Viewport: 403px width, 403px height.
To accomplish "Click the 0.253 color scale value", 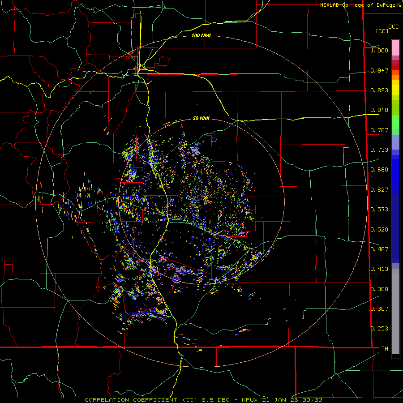I will [379, 329].
